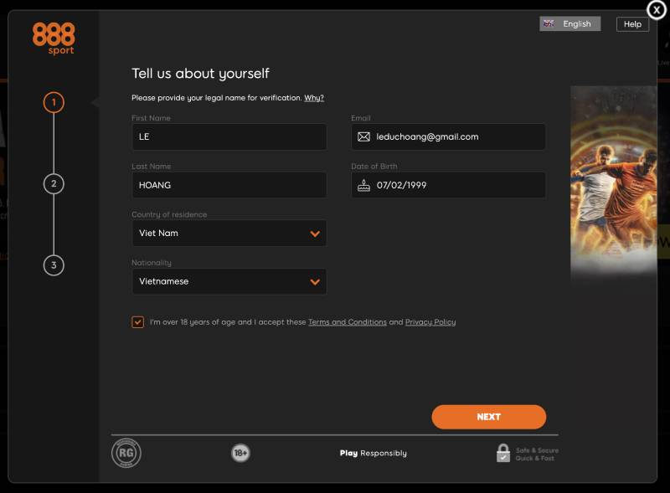Open the English language selector
Viewport: 670px width, 493px height.
[x=576, y=24]
